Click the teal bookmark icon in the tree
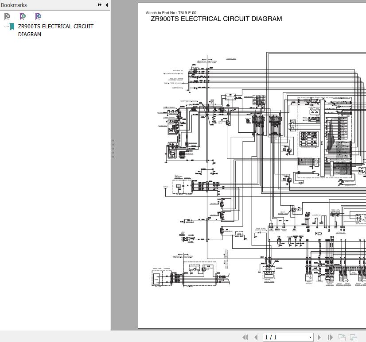The image size is (366, 342). click(12, 27)
